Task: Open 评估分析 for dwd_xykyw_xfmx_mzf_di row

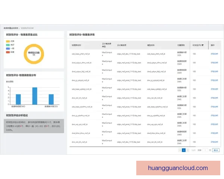Action: coord(215,63)
